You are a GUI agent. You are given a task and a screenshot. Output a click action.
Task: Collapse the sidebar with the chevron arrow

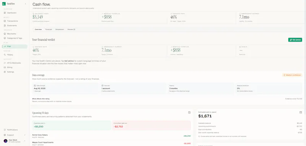[25, 4]
